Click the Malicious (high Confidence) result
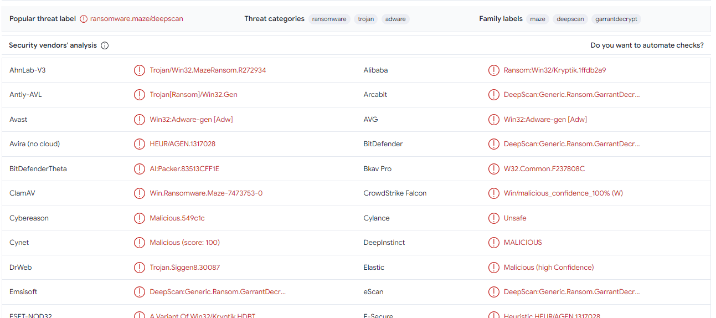 [549, 268]
